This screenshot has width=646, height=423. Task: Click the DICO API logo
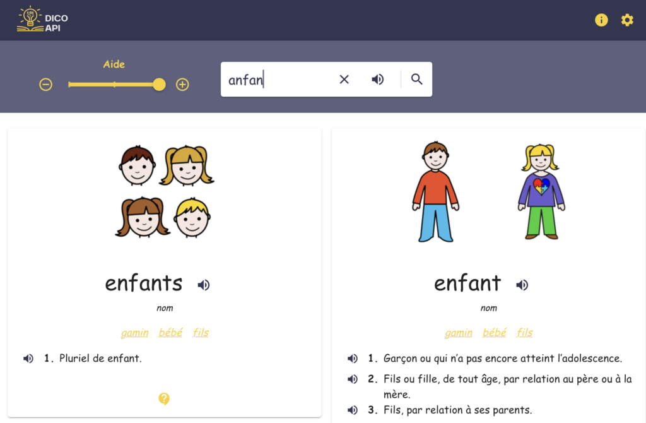[x=42, y=20]
